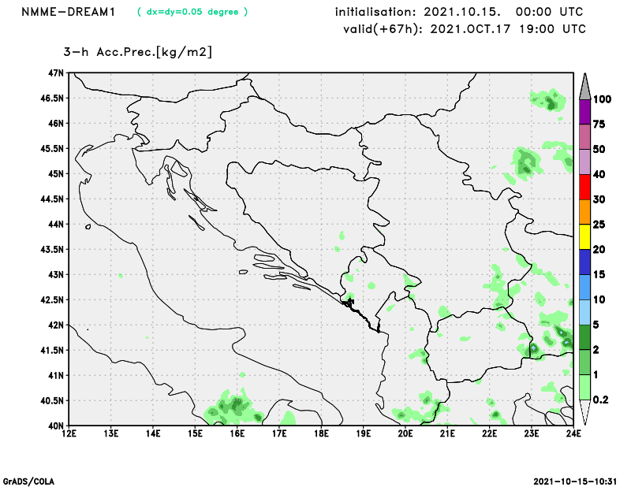Click the 47N latitude axis label
This screenshot has height=487, width=631.
pos(55,73)
